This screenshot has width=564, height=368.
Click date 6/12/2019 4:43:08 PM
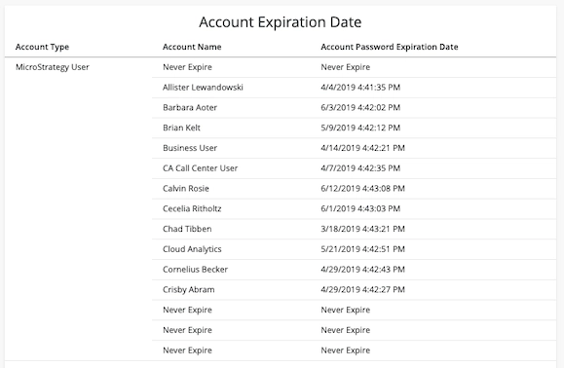[x=362, y=188]
